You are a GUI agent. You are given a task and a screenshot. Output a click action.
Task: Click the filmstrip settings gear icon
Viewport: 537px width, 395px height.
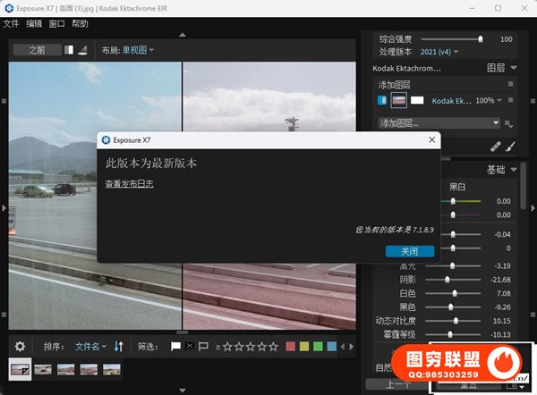click(x=21, y=346)
